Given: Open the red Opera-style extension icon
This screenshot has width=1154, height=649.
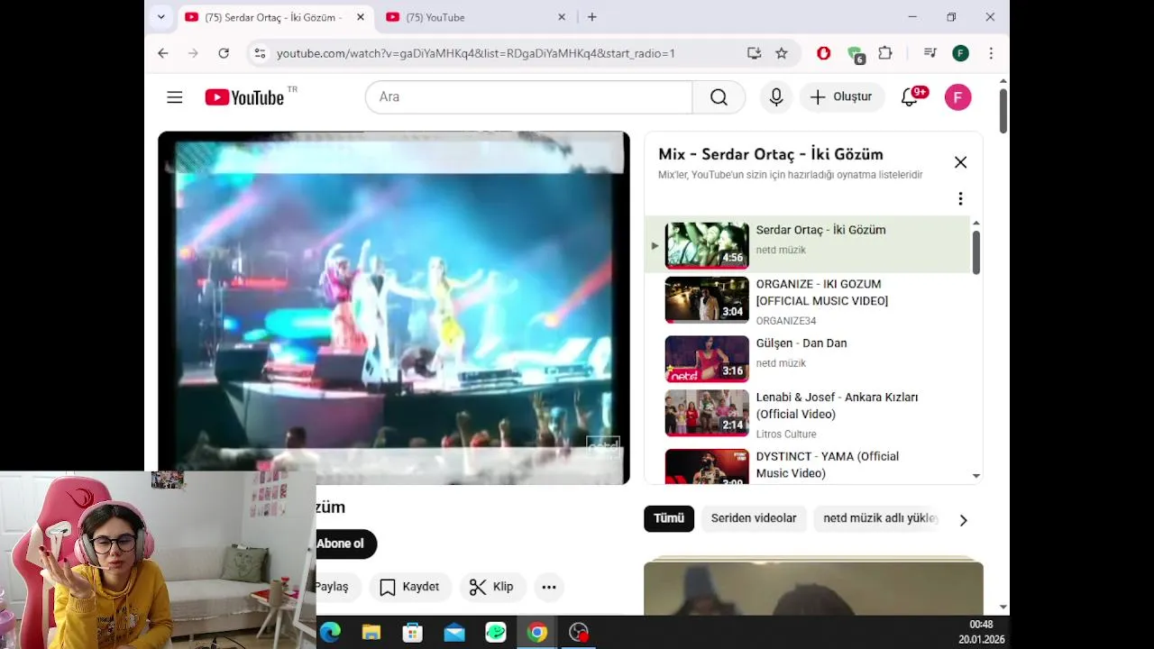Looking at the screenshot, I should click(x=823, y=53).
